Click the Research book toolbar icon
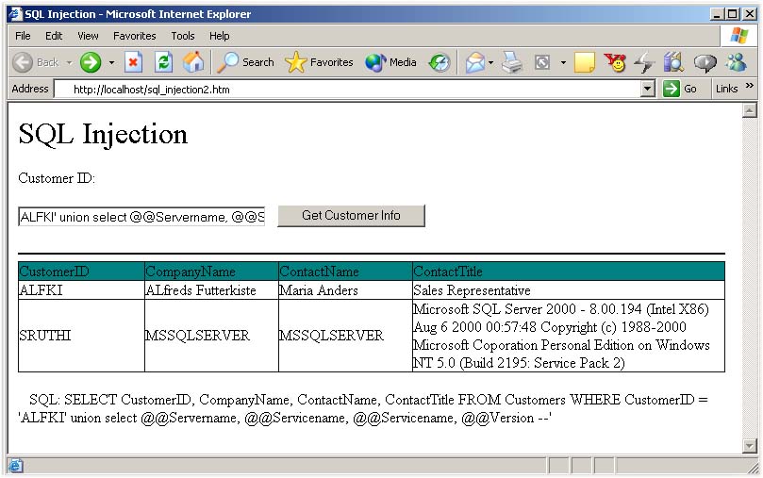 tap(674, 62)
